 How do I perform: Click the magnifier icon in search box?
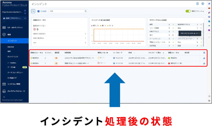pos(86,11)
